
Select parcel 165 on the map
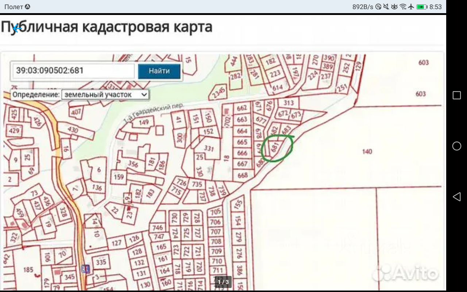(161, 247)
